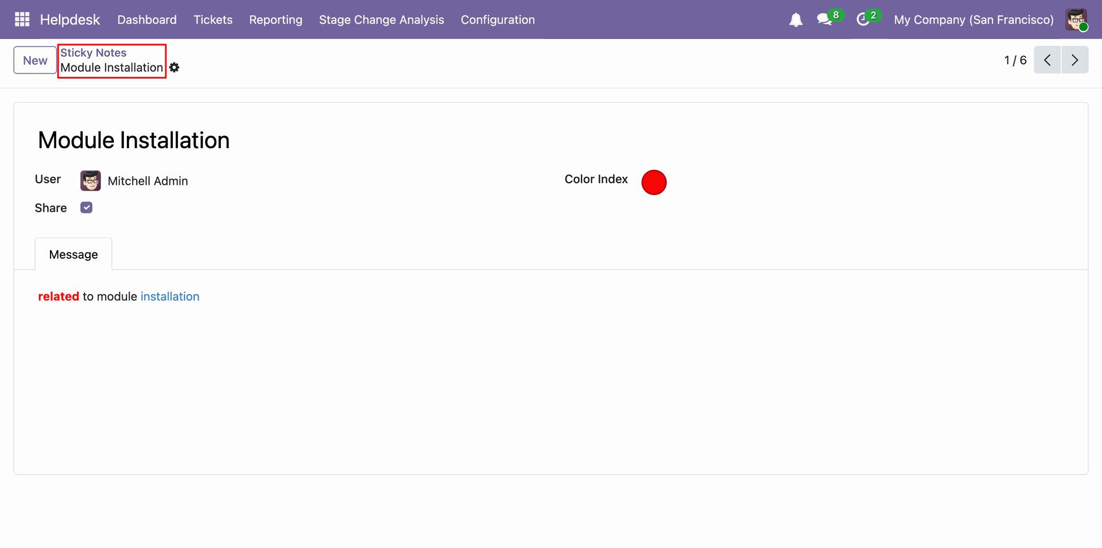Go to next record arrow
Image resolution: width=1102 pixels, height=548 pixels.
coord(1075,60)
